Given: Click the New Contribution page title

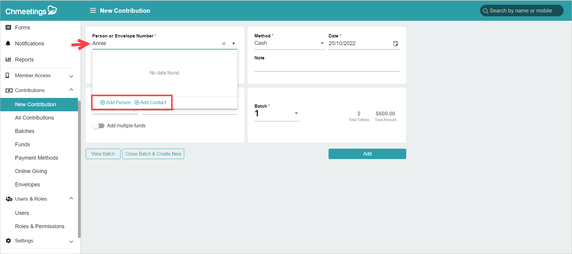Looking at the screenshot, I should [125, 11].
